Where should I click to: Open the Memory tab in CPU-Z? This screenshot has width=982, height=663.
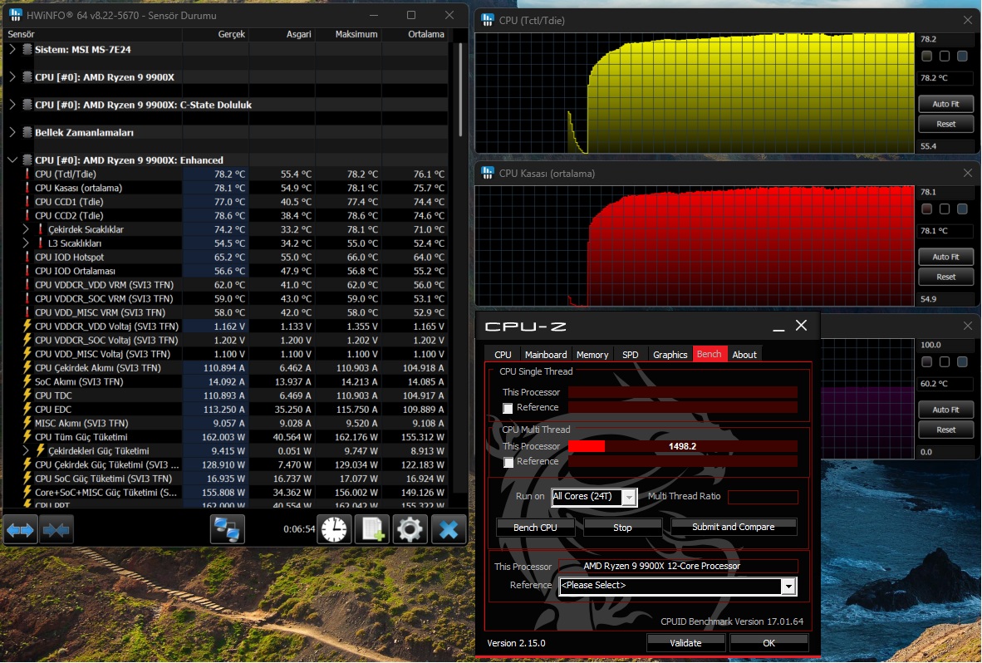[592, 355]
